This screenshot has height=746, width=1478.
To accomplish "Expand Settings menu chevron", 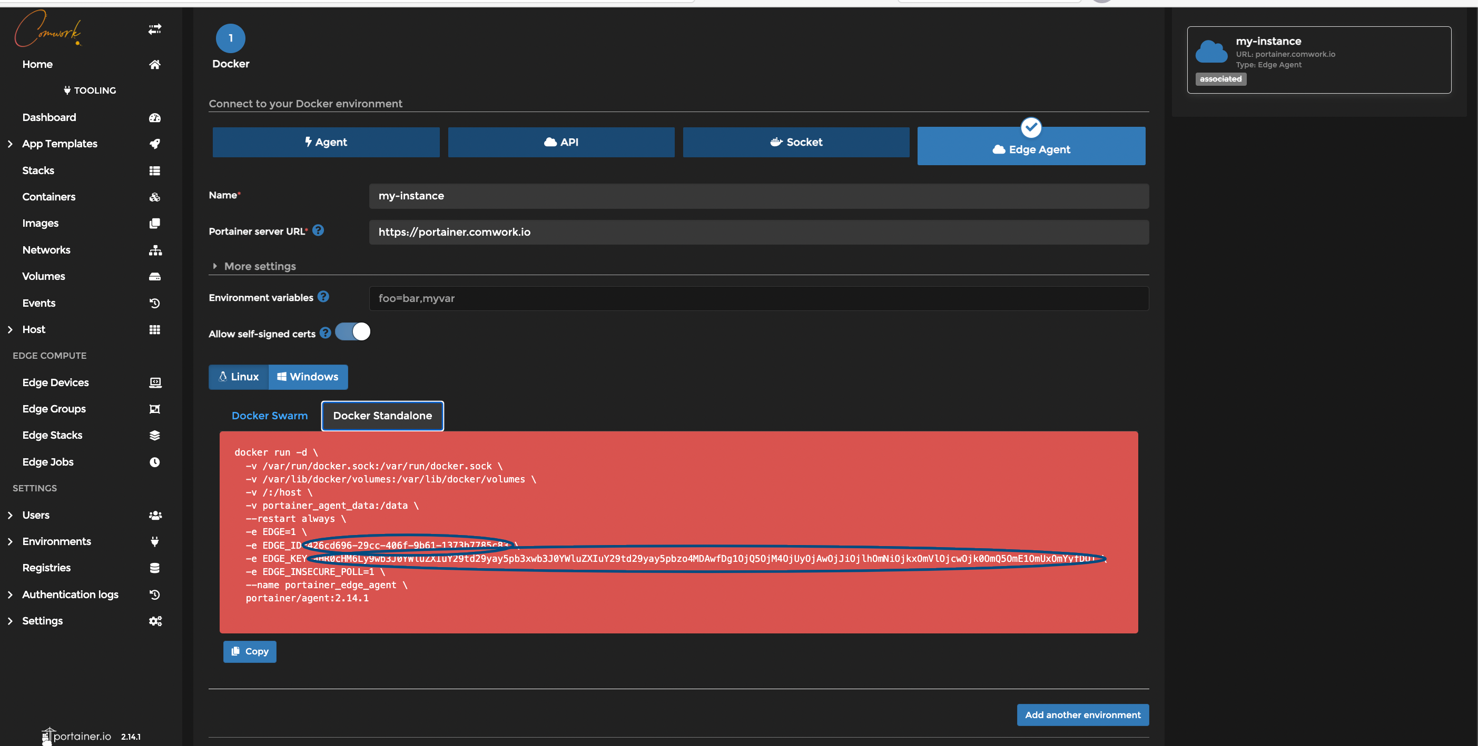I will click(11, 621).
